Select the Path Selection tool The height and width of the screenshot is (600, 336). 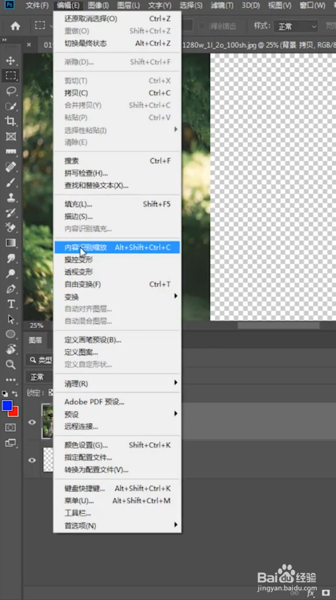(x=11, y=319)
